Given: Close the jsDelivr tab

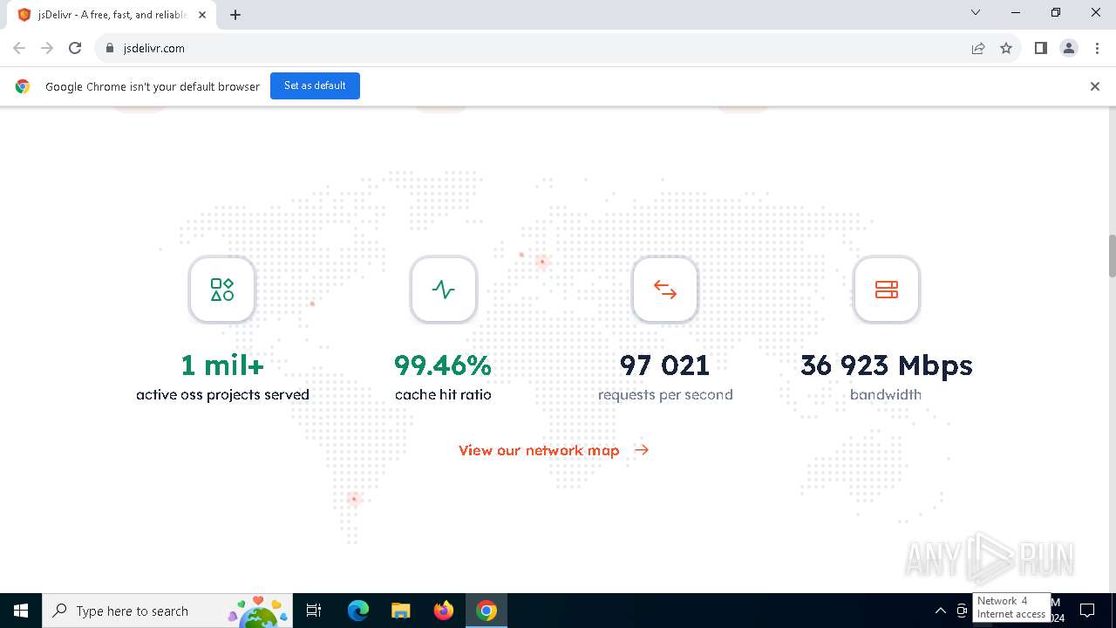Looking at the screenshot, I should (202, 15).
